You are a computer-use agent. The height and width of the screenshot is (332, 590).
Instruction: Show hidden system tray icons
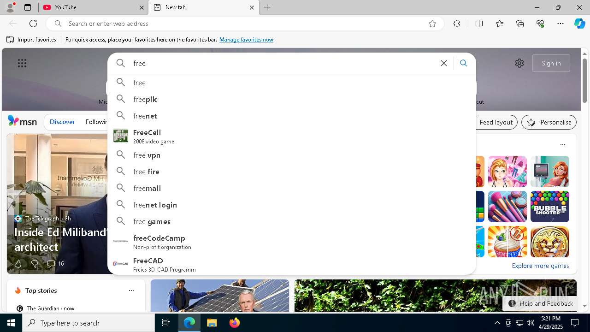point(497,323)
